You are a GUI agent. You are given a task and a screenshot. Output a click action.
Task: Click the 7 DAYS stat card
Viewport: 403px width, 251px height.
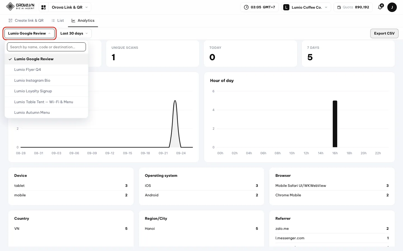(348, 54)
